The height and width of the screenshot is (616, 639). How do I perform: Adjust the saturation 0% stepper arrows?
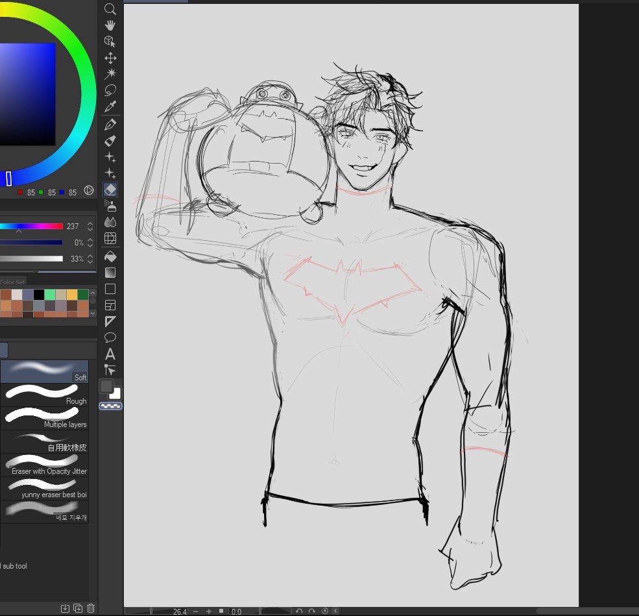(90, 243)
